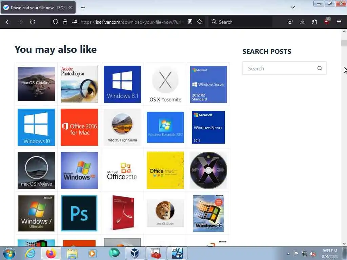Open the Windows 98 thumbnail
The height and width of the screenshot is (260, 347).
click(208, 213)
